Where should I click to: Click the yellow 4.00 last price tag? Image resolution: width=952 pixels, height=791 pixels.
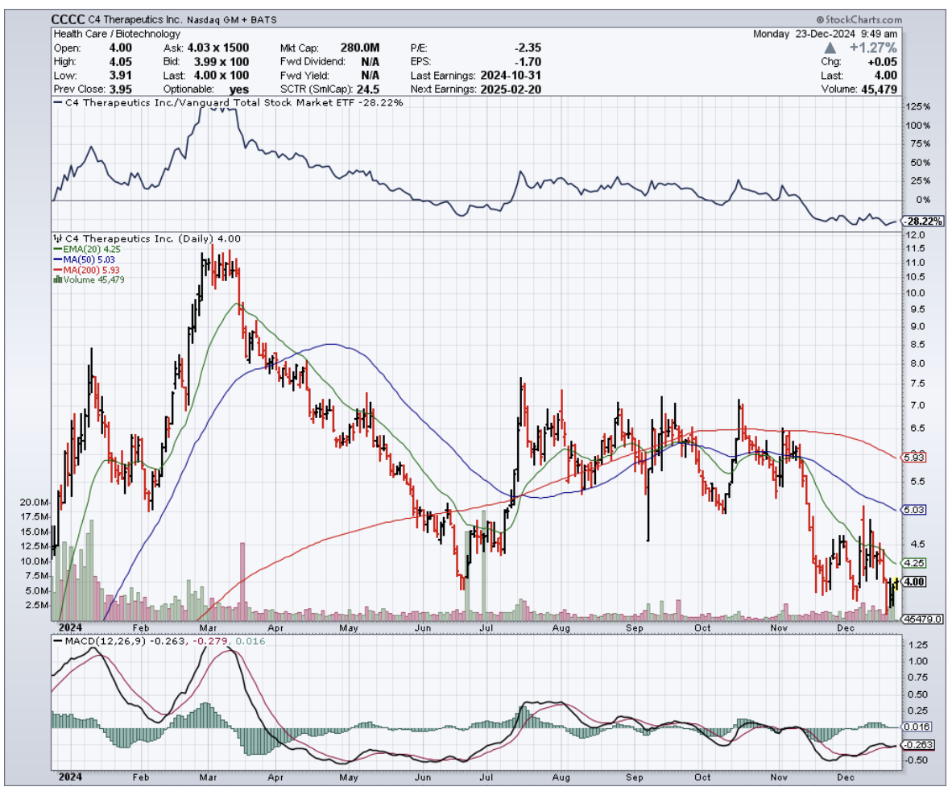coord(915,582)
